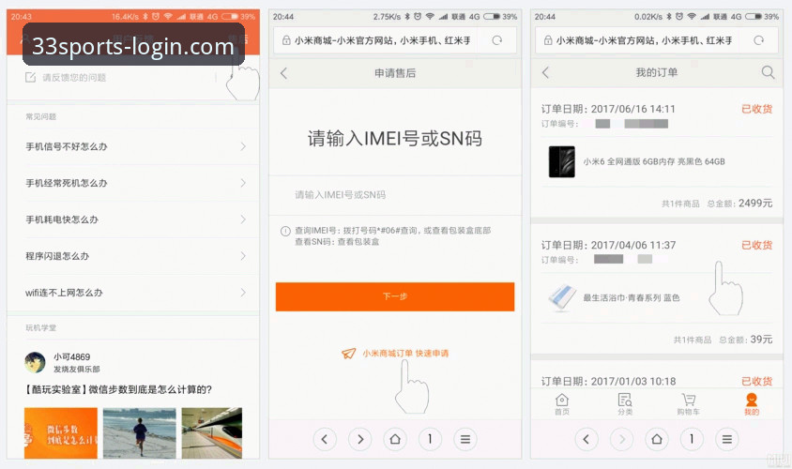Screen dimensions: 792x469
Task: Open article 【酷玩实验室】微信步数到底是怎么计算的?
Action: [118, 390]
